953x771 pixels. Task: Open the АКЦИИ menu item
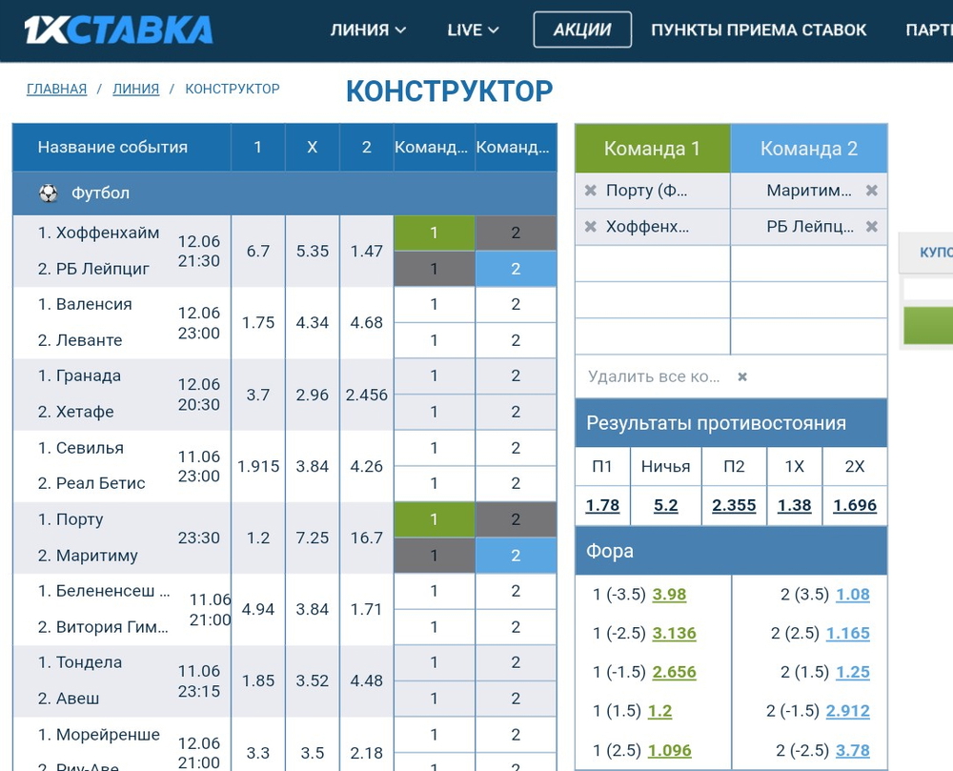coord(582,30)
